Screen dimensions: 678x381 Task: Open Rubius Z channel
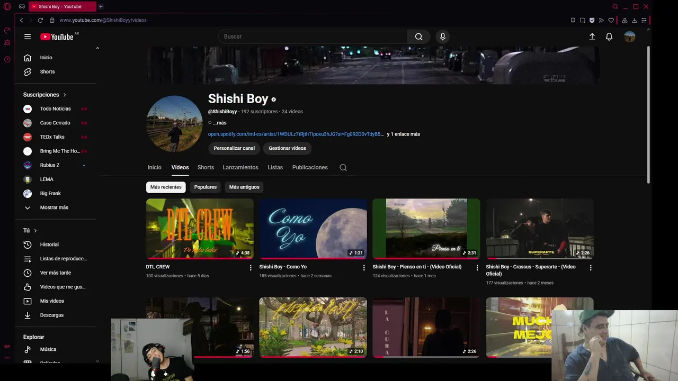coord(55,165)
